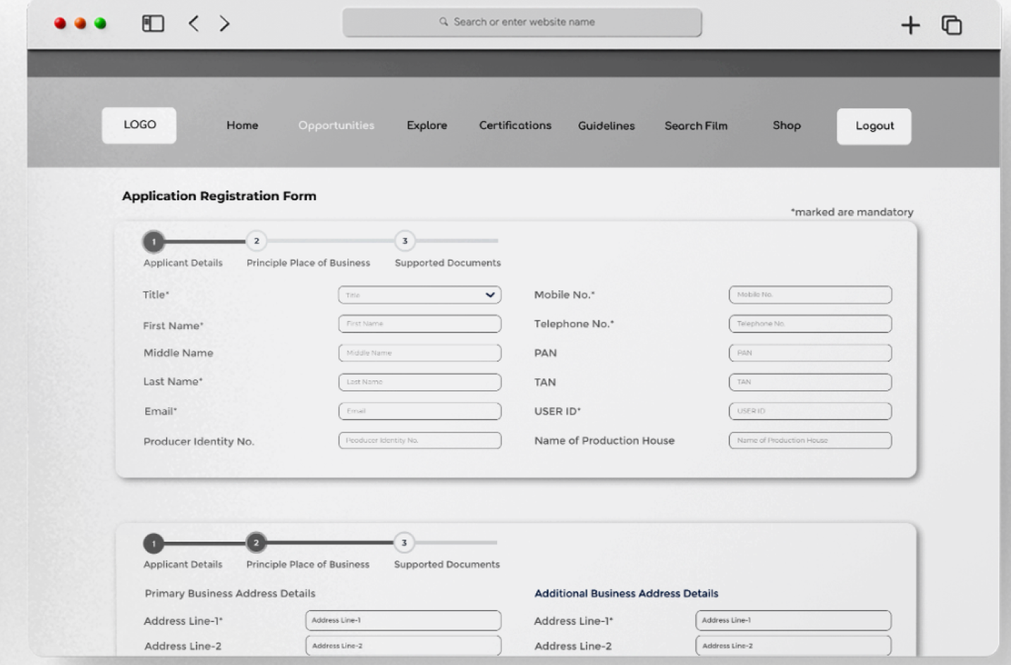Click the Primary Business Address Details heading
The width and height of the screenshot is (1011, 665).
coord(230,593)
